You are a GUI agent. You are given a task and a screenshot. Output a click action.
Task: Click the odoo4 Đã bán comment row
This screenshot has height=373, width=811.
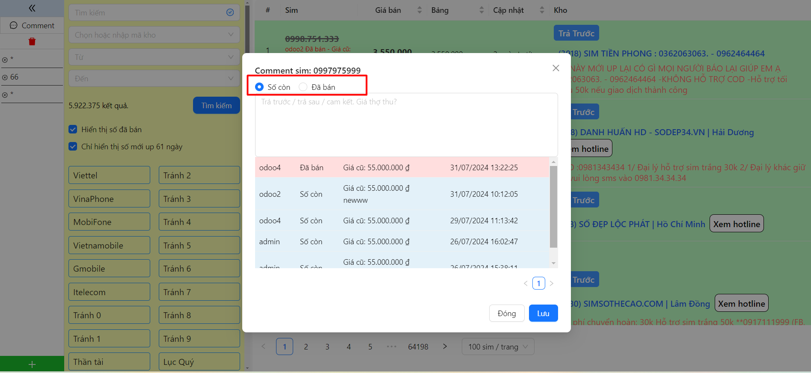[402, 167]
